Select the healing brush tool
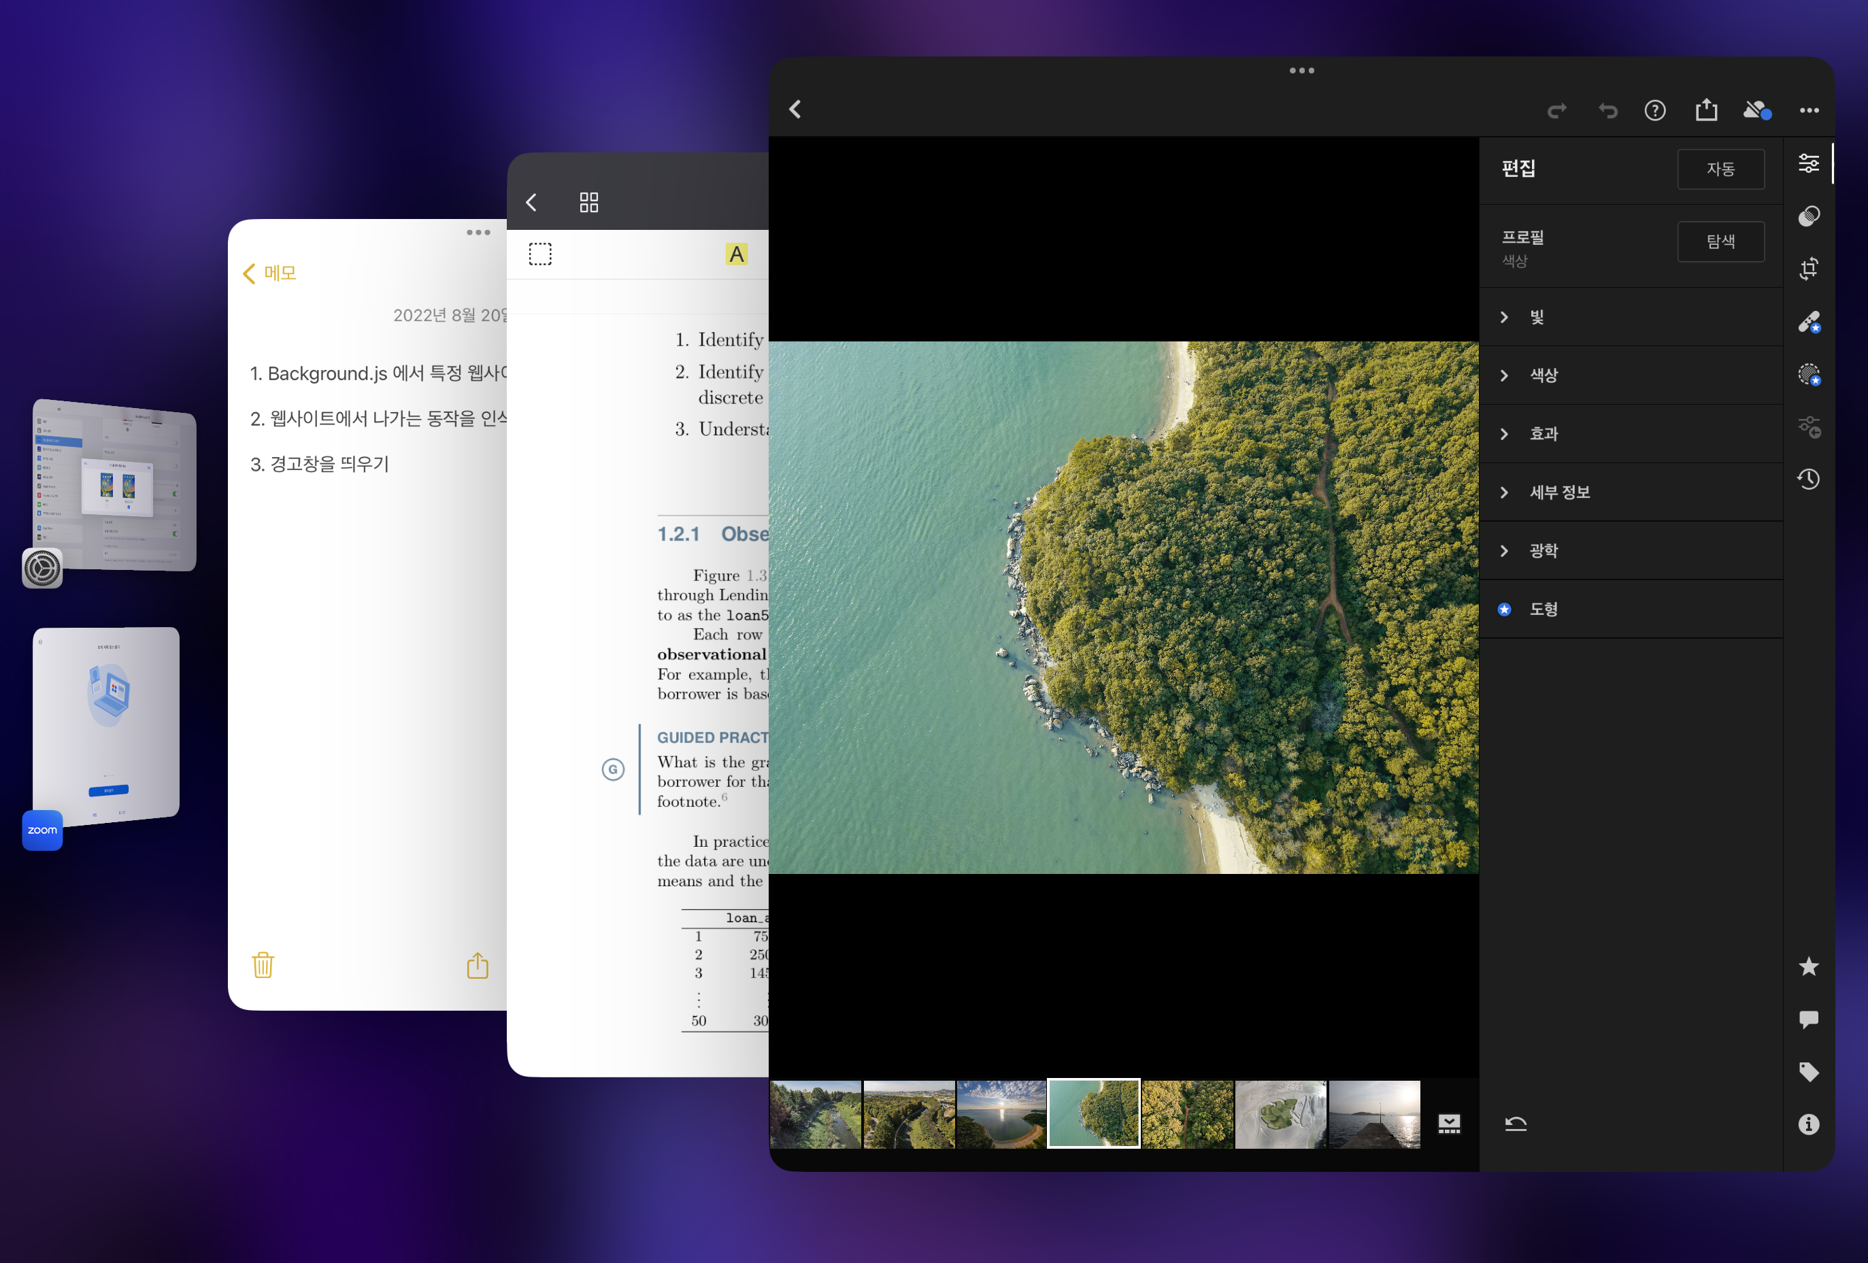The width and height of the screenshot is (1868, 1263). 1809,322
